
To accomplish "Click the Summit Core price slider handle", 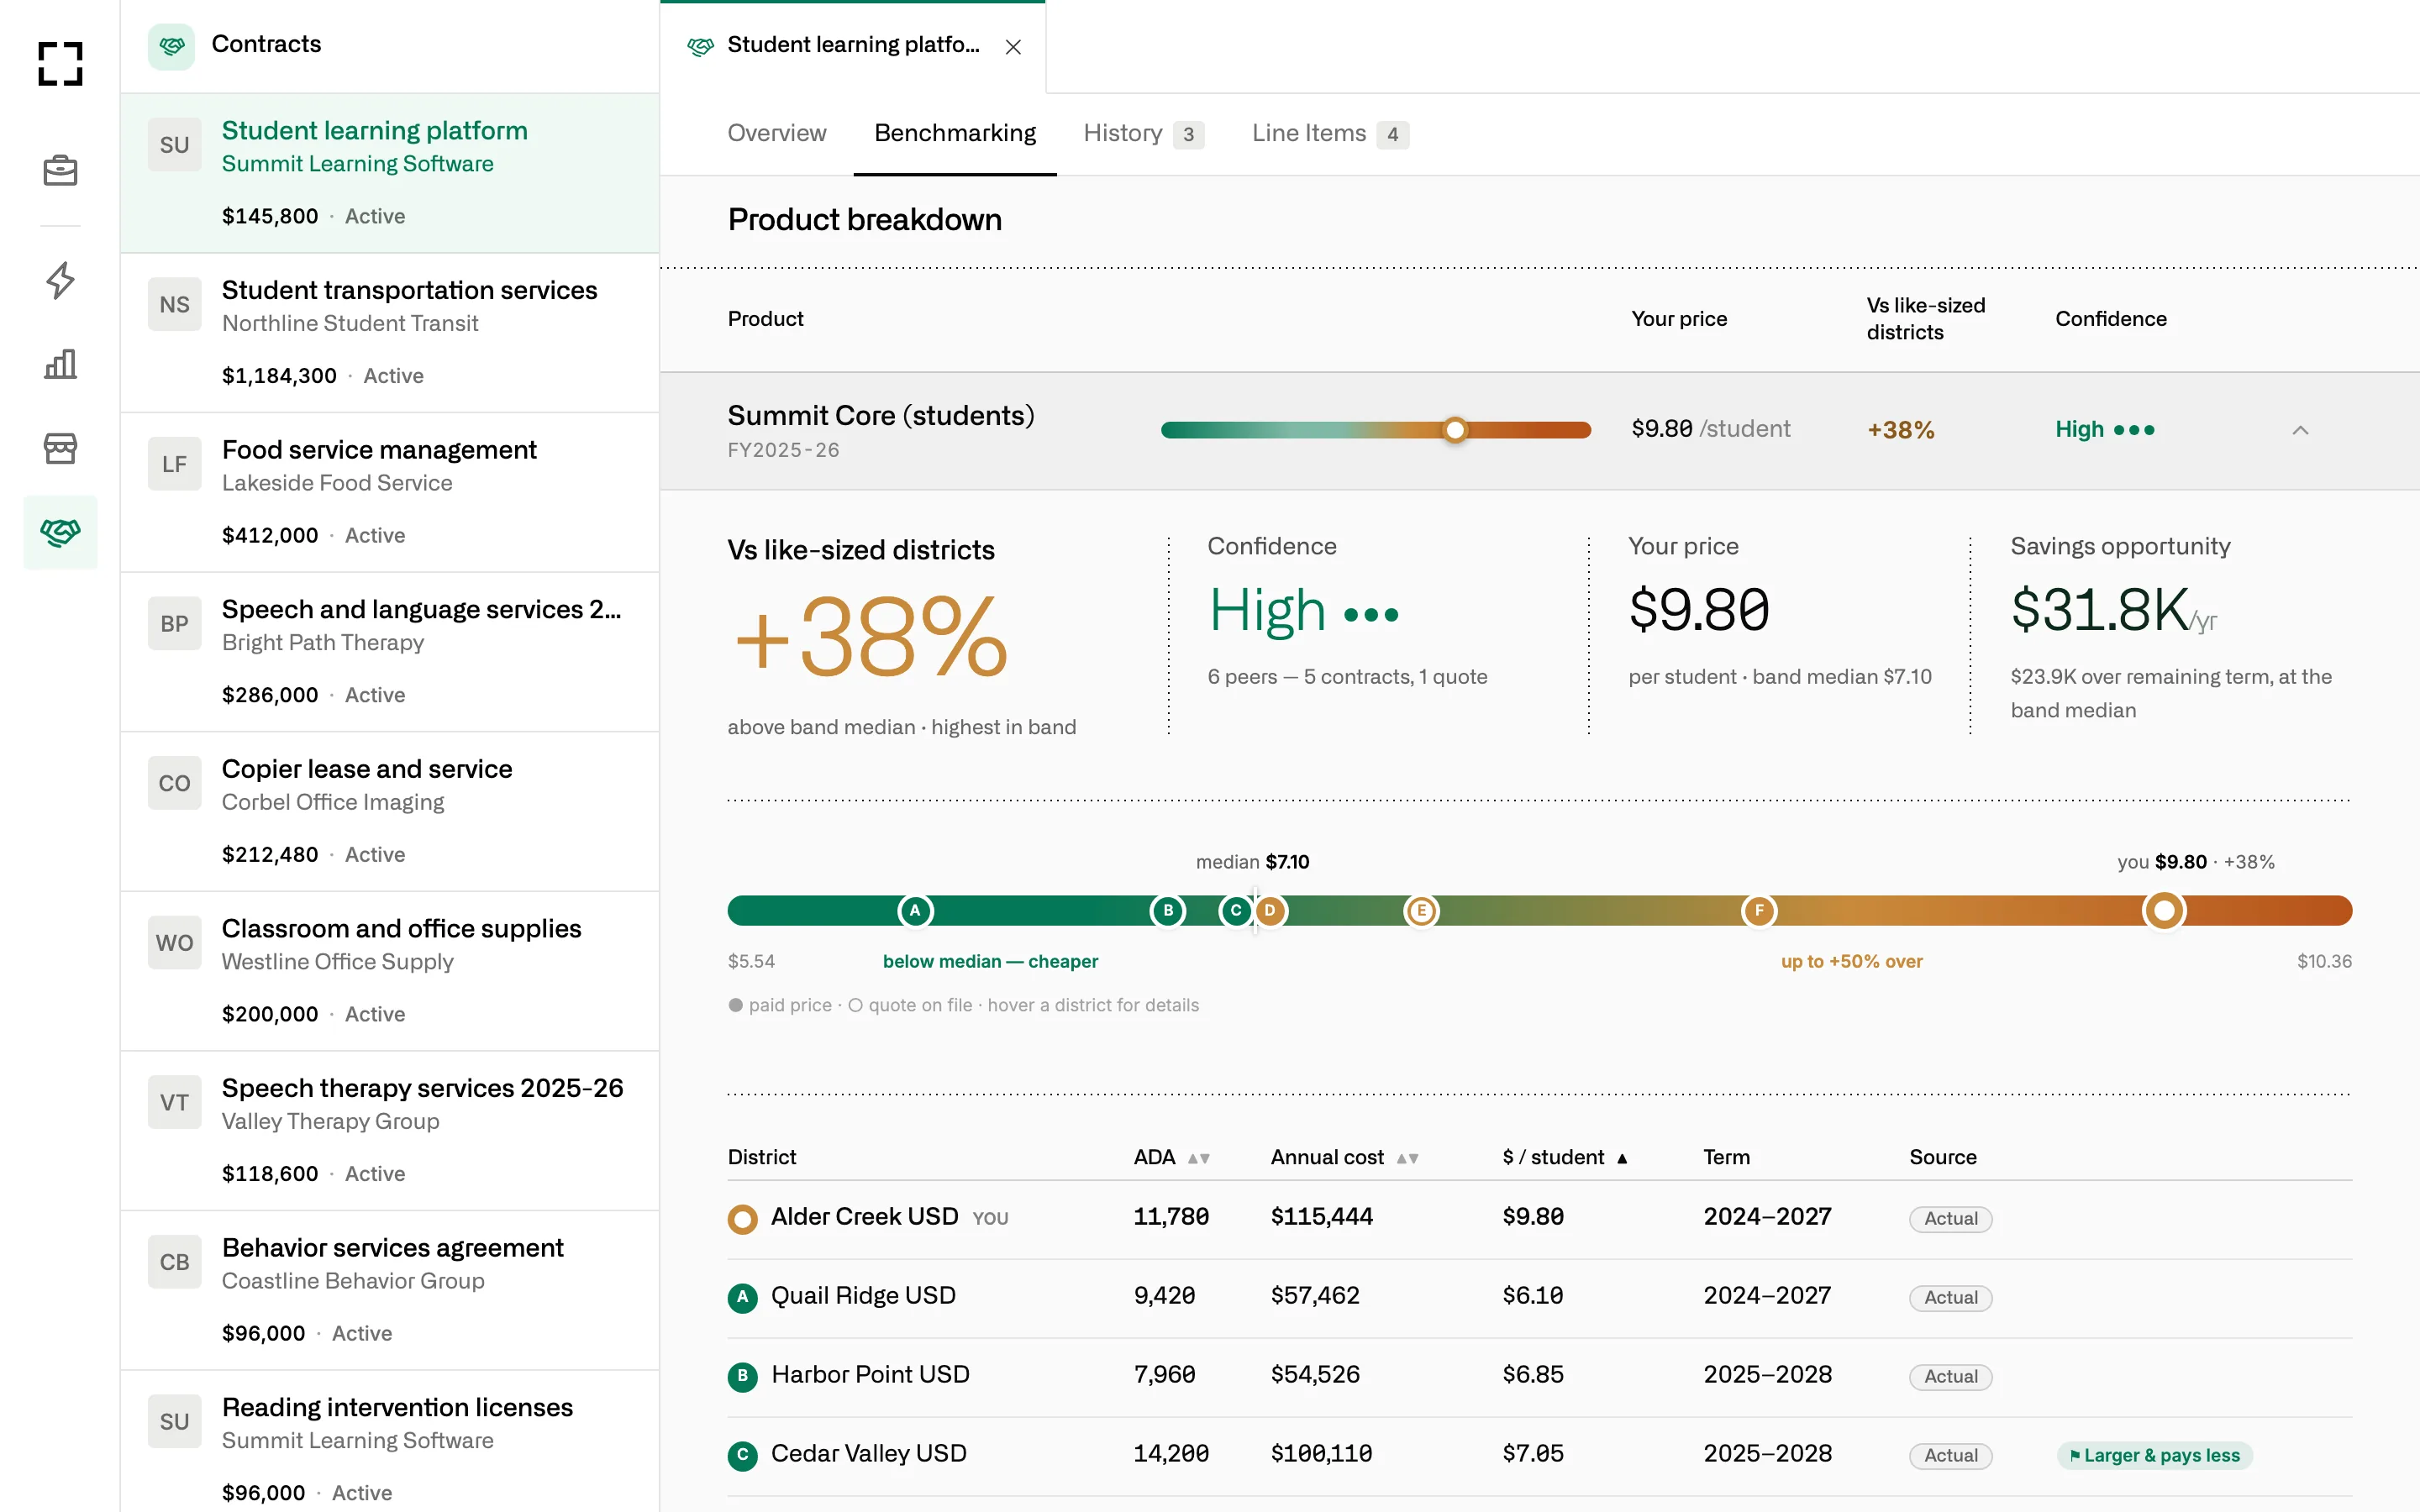I will click(1455, 430).
